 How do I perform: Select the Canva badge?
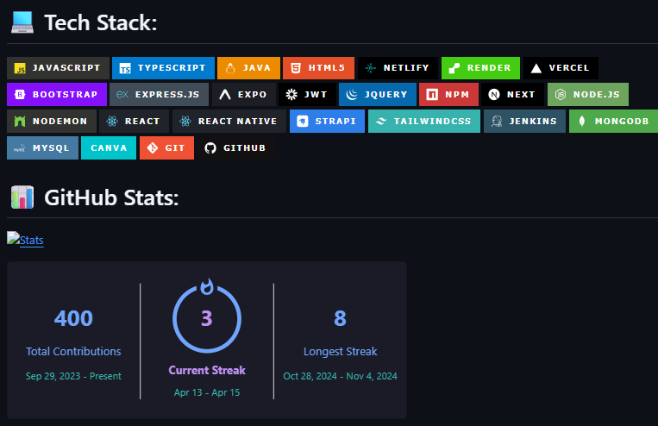pos(109,147)
